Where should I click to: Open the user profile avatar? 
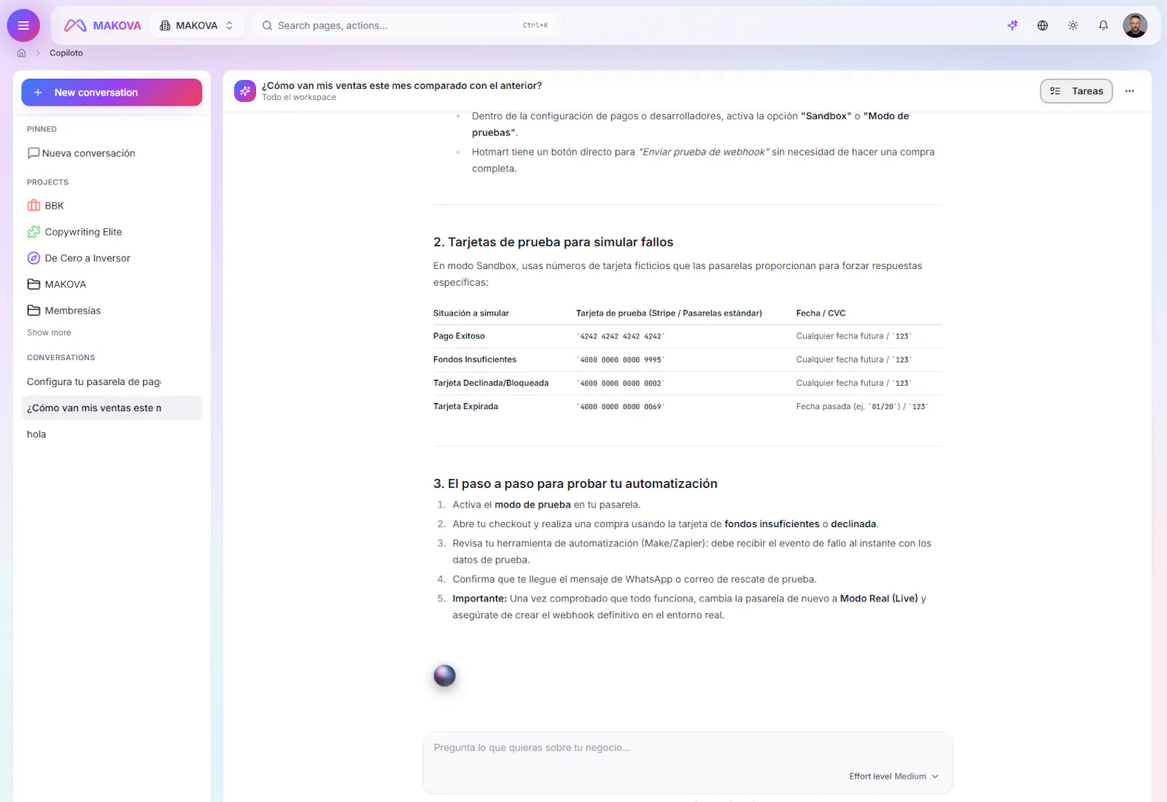click(1135, 26)
